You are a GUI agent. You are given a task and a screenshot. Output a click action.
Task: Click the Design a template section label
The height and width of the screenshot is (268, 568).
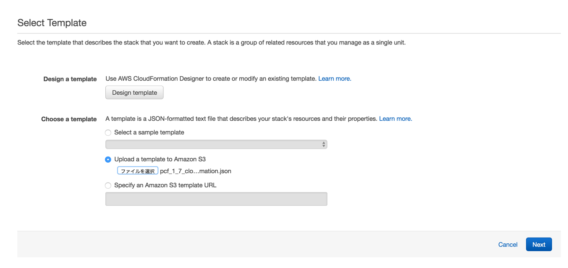(70, 79)
